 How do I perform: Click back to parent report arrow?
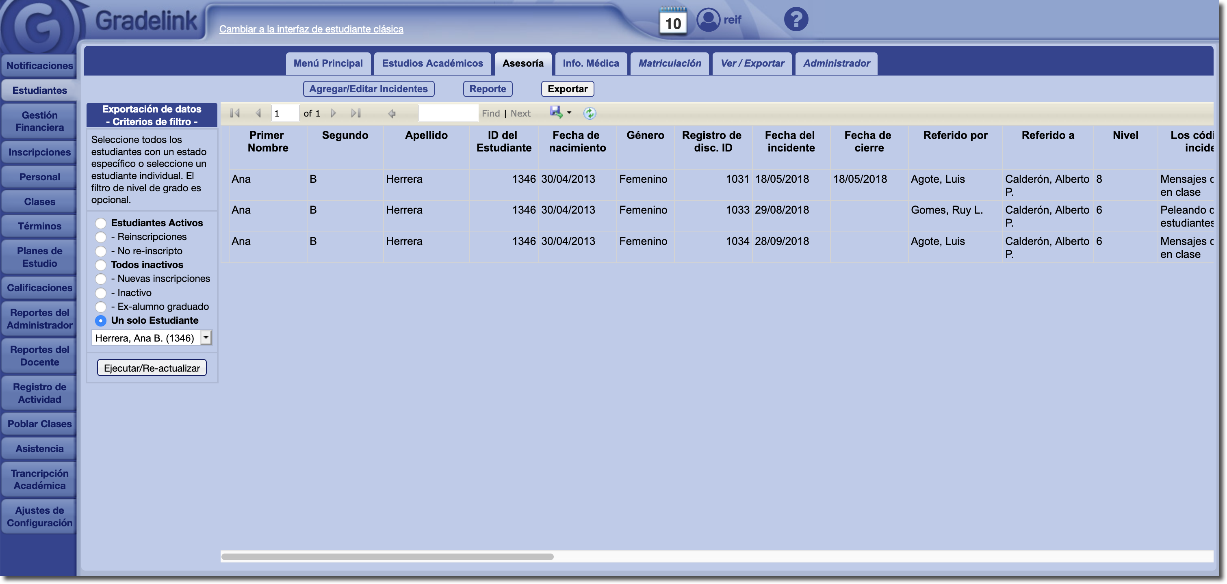[392, 113]
